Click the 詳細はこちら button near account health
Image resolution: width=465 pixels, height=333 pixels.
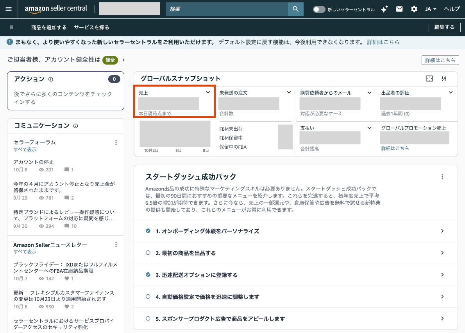click(440, 60)
